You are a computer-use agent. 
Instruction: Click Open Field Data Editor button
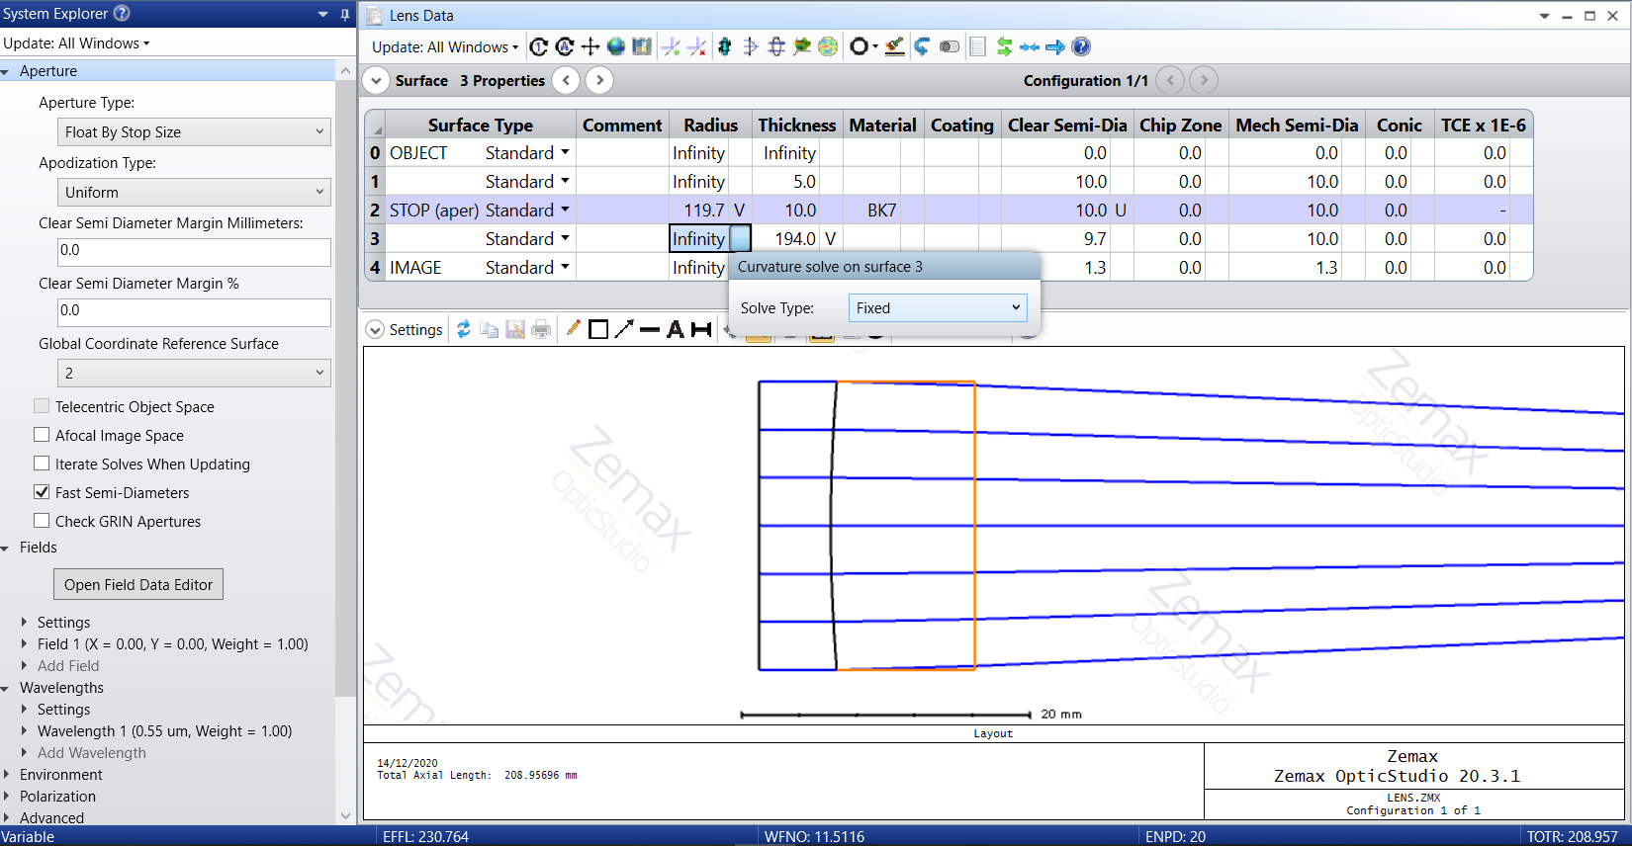coord(138,585)
